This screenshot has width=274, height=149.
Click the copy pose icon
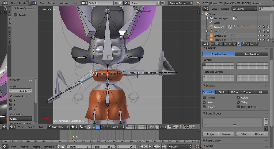tap(184, 127)
